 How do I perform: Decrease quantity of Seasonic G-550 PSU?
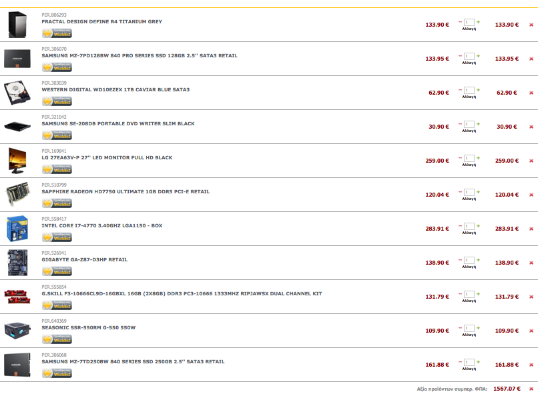[x=460, y=327]
